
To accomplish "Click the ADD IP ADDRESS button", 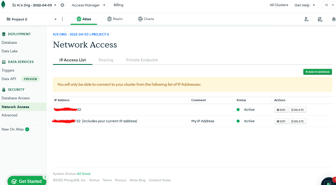I will tap(318, 72).
